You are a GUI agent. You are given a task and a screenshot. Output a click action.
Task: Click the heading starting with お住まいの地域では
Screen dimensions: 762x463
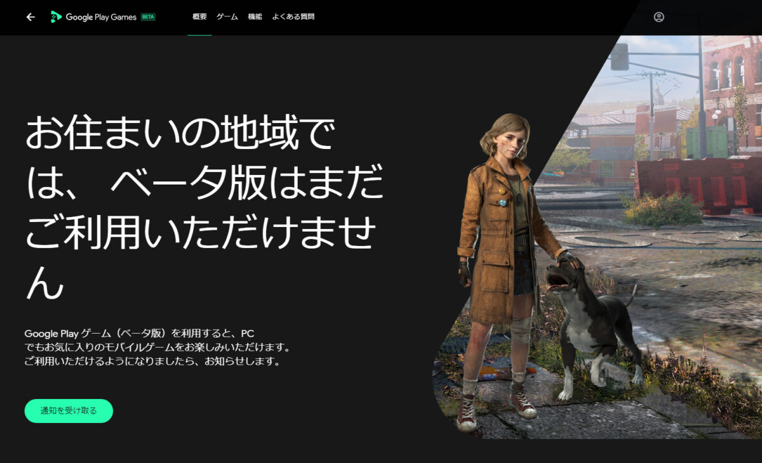click(204, 207)
